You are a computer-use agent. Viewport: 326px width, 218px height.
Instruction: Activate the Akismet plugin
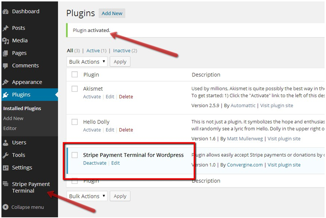tap(92, 97)
